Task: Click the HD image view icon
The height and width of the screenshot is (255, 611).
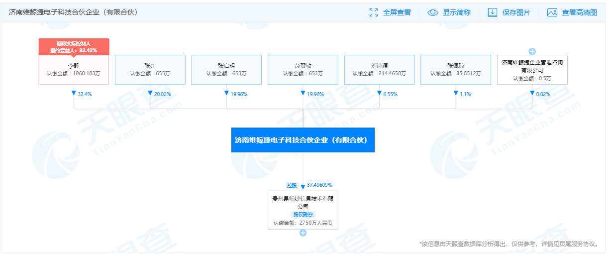Action: [552, 12]
